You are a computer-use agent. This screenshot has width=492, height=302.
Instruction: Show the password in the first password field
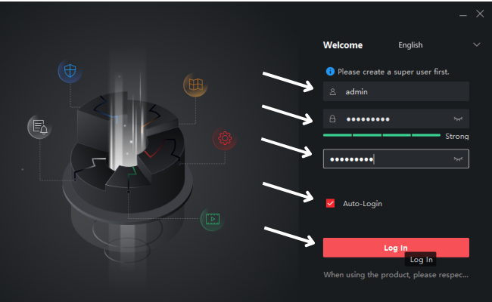point(458,119)
